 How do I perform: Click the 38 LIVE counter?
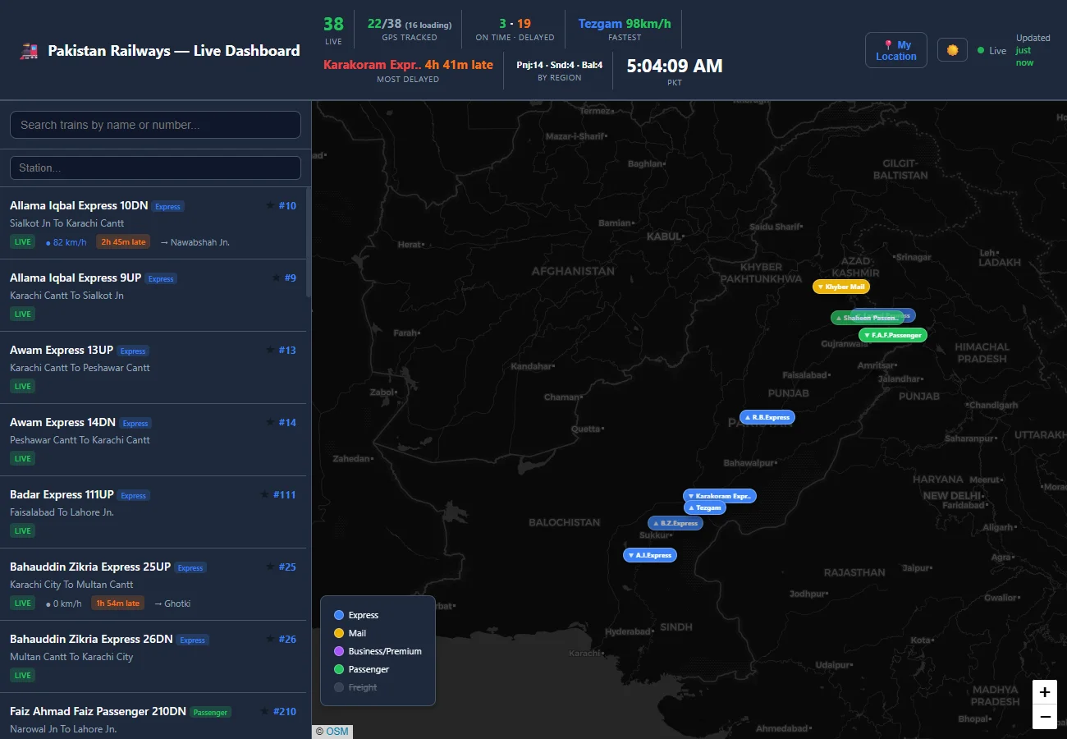click(x=333, y=30)
